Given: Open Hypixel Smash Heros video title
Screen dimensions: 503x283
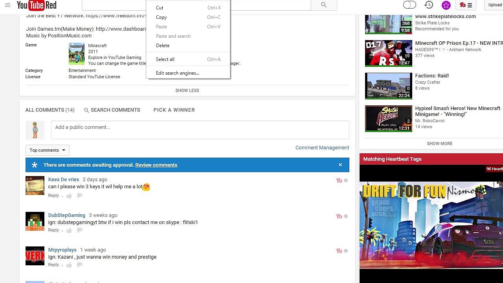Looking at the screenshot, I should click(x=458, y=111).
